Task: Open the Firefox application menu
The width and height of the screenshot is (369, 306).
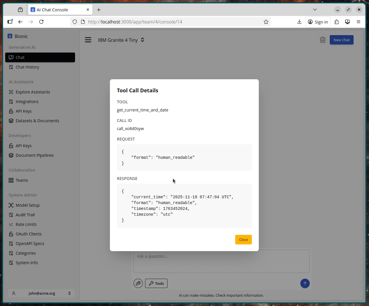Action: point(358,22)
